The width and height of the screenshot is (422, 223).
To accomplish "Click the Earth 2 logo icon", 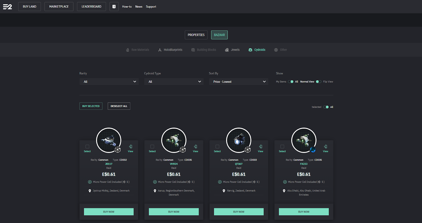I will click(x=7, y=7).
